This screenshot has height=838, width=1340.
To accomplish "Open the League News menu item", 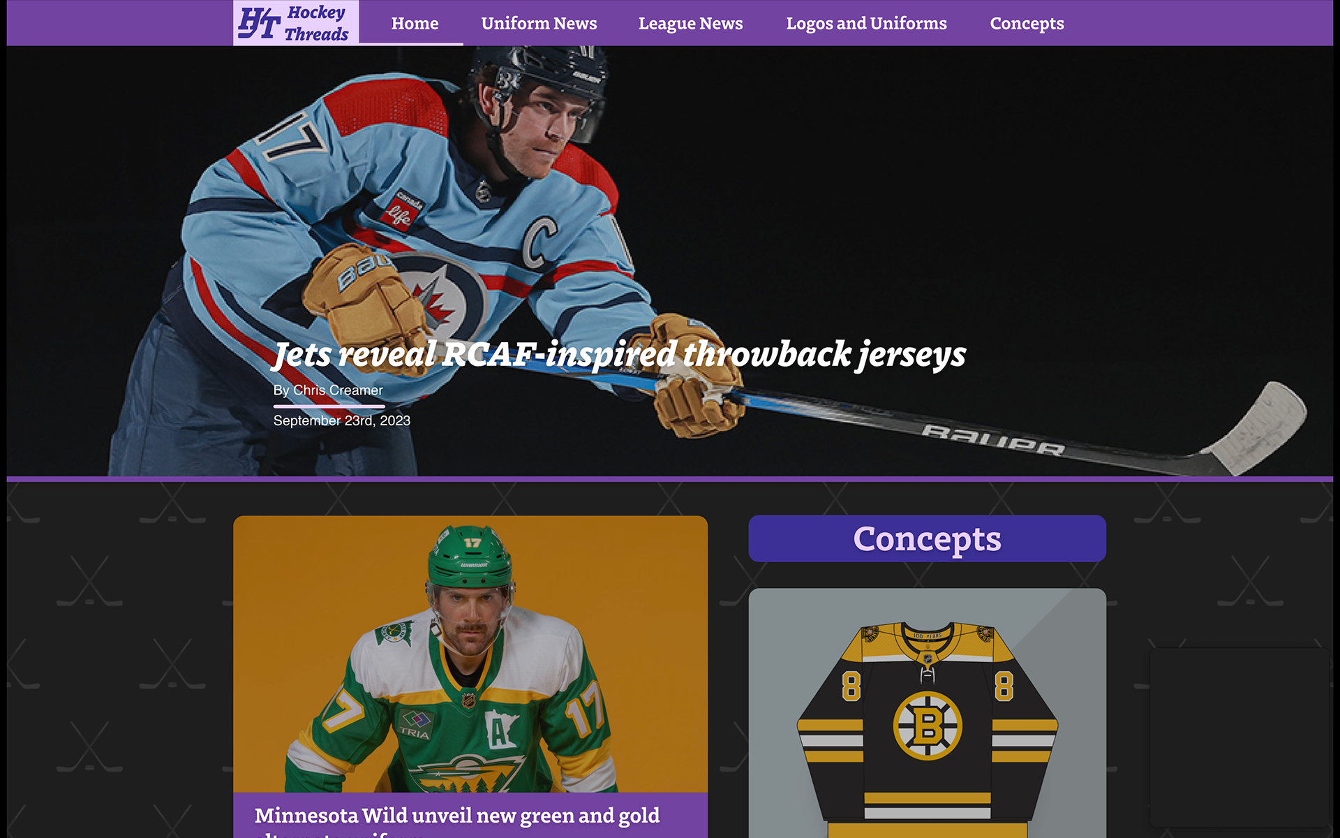I will pos(690,23).
